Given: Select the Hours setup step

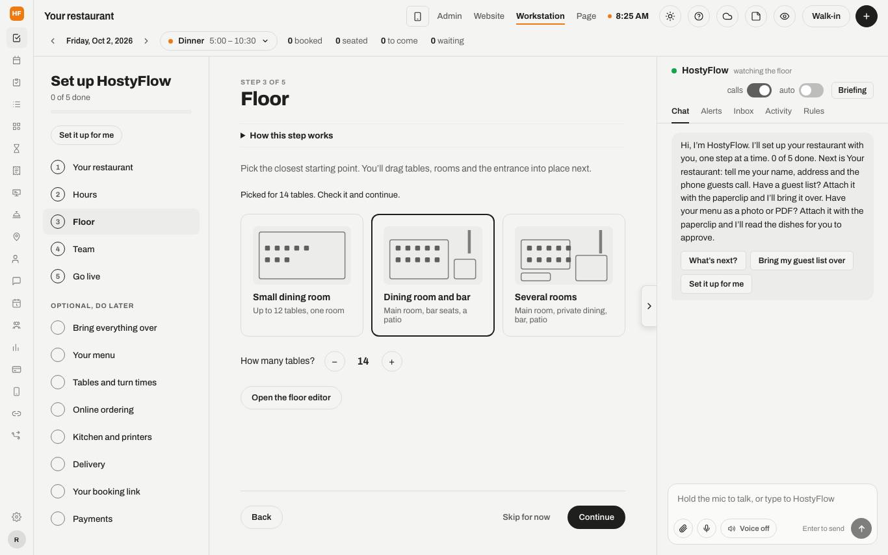Looking at the screenshot, I should click(121, 194).
